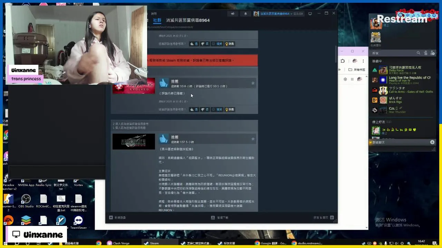442x248 pixels.
Task: Open the Steam notifications bell
Action: click(x=246, y=14)
